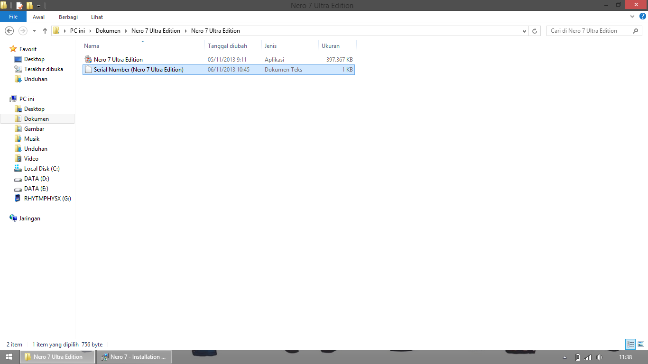Click the taskbar clock 11:38
This screenshot has width=648, height=364.
coord(626,357)
